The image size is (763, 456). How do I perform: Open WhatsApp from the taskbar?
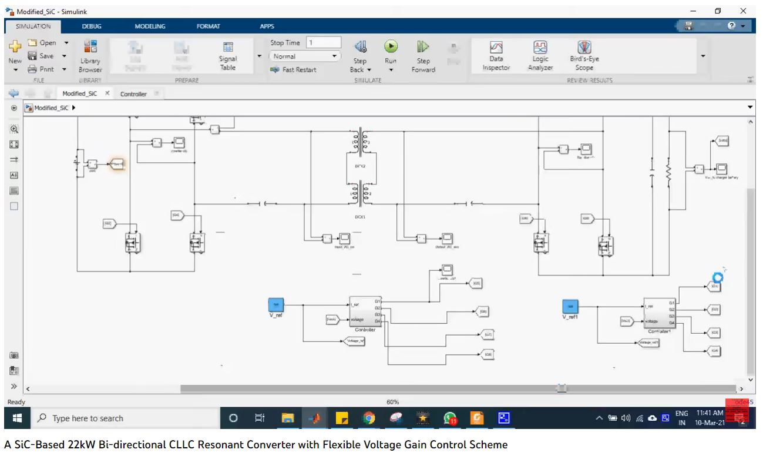[451, 418]
